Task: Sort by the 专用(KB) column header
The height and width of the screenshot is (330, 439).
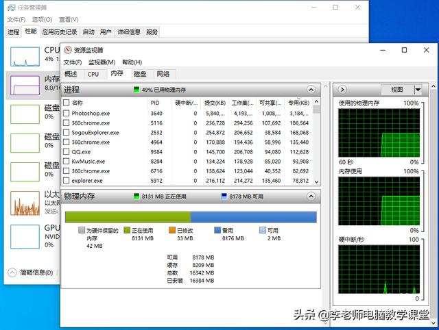Action: (299, 103)
